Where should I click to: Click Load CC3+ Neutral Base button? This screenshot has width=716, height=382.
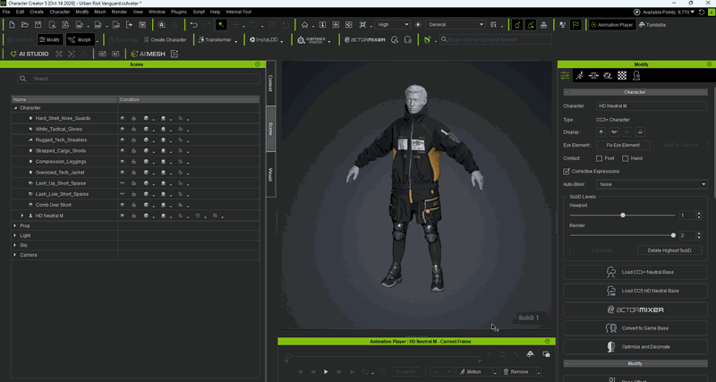tap(635, 272)
